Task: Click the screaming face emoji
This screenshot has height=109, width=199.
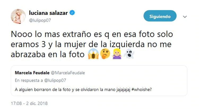Action: (x=93, y=54)
